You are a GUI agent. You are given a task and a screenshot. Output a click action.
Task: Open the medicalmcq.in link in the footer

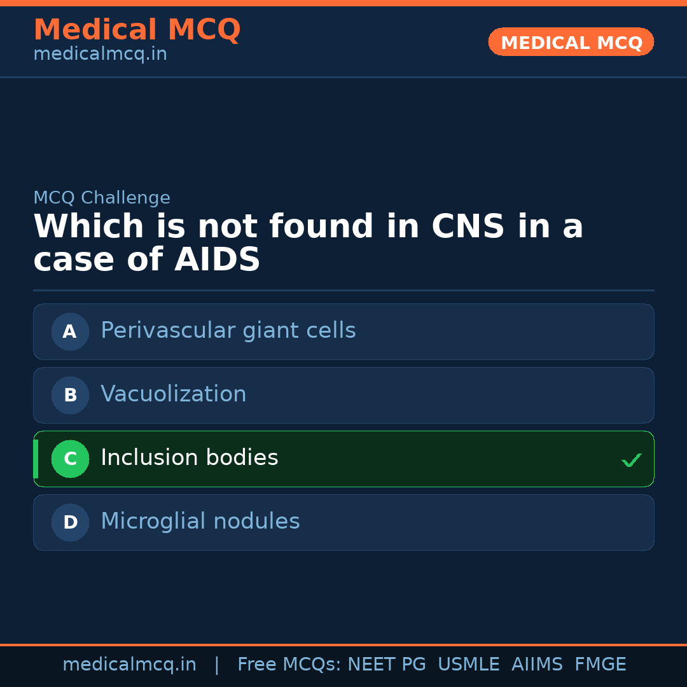click(129, 665)
